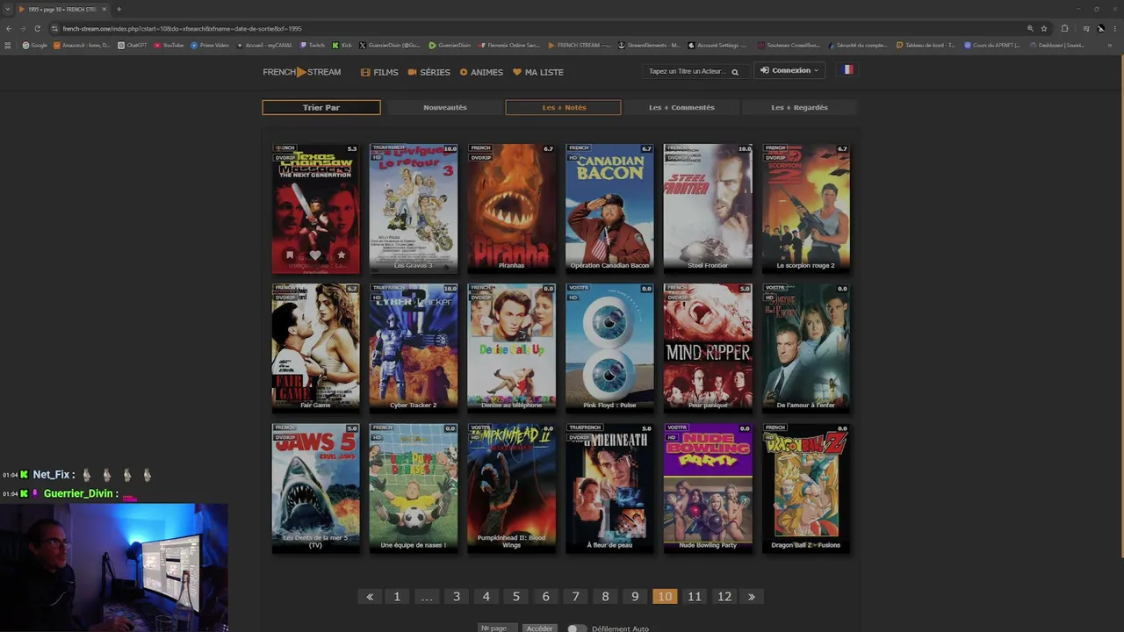
Task: Toggle the Défilement Auto switch
Action: [576, 628]
